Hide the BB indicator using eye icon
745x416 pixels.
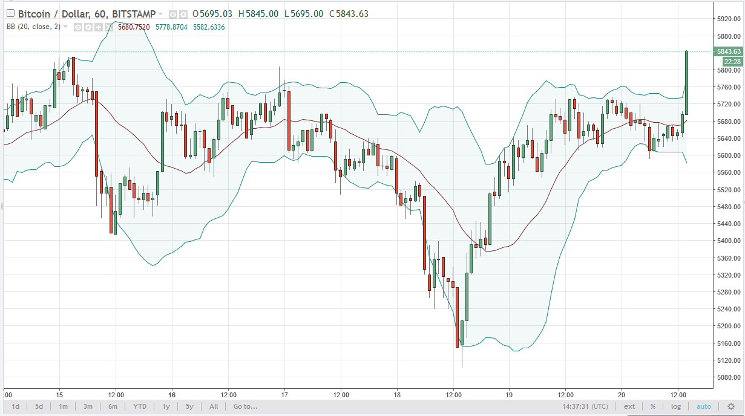(x=78, y=27)
